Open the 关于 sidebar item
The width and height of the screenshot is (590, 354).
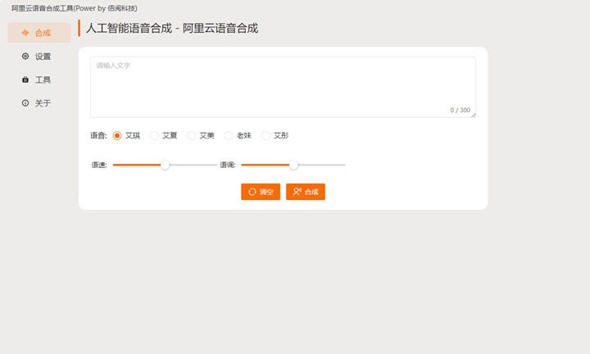39,103
